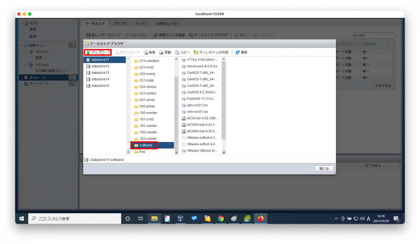
Task: Select datastore13 in the datastore list
Action: [100, 72]
